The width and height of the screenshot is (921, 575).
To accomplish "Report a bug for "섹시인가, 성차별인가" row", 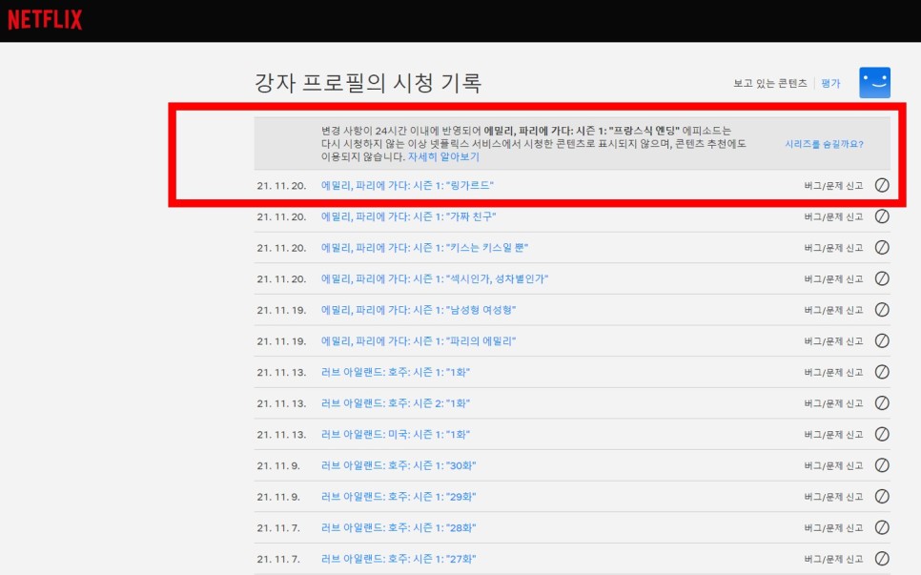I will [x=833, y=279].
